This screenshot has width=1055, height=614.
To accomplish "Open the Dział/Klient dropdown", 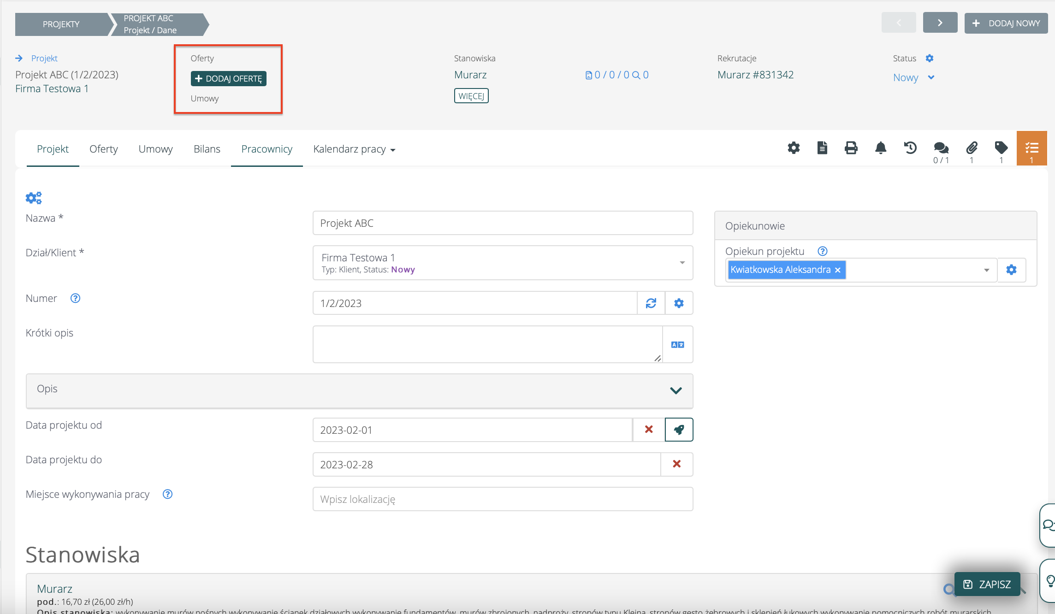I will pos(682,263).
